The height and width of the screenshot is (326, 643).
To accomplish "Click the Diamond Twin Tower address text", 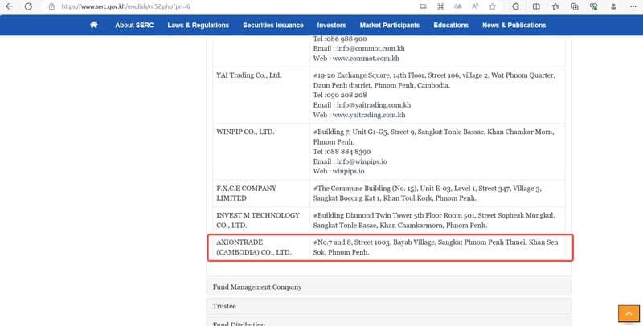I will (x=434, y=220).
